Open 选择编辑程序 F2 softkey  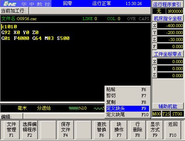pos(30,130)
